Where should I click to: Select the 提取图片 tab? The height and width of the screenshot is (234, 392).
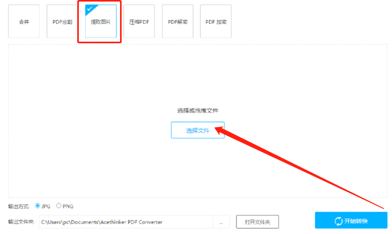click(101, 21)
